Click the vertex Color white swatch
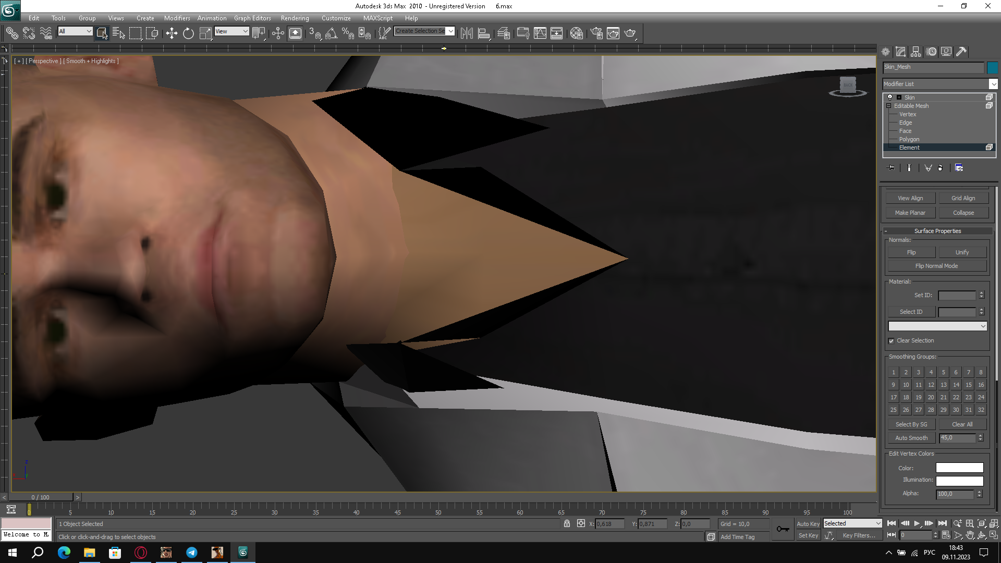 tap(959, 468)
